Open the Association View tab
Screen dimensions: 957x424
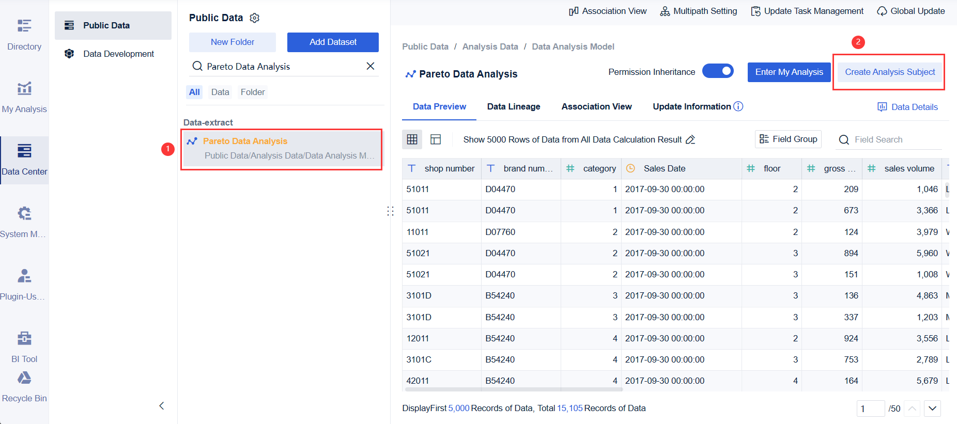click(x=596, y=106)
